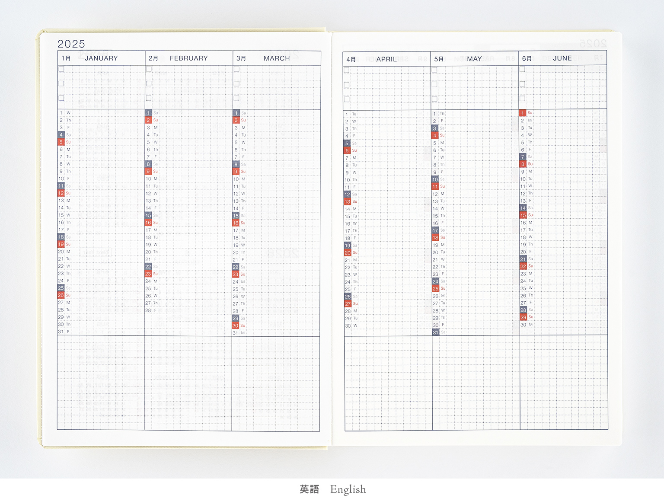Viewport: 664px width, 498px height.
Task: Check the third checkbox under MARCH
Action: point(236,98)
